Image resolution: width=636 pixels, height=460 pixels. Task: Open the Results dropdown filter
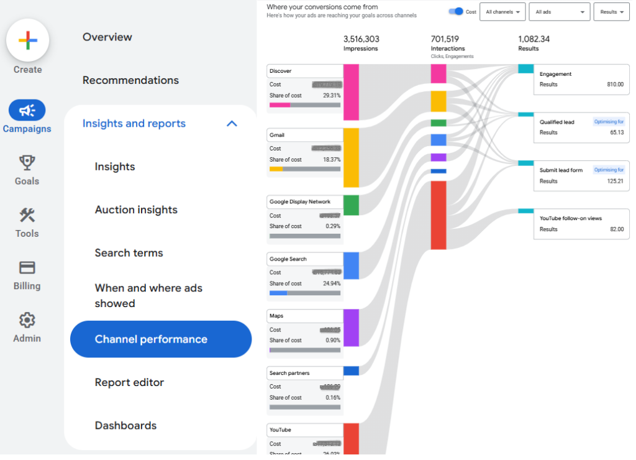click(x=612, y=12)
